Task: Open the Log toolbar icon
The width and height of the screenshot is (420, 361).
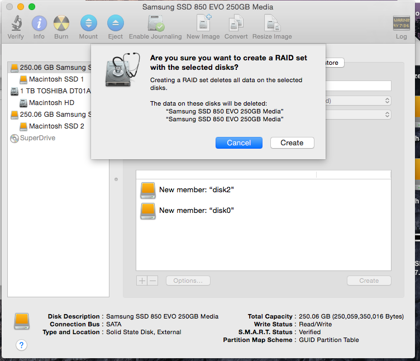Action: pyautogui.click(x=401, y=23)
